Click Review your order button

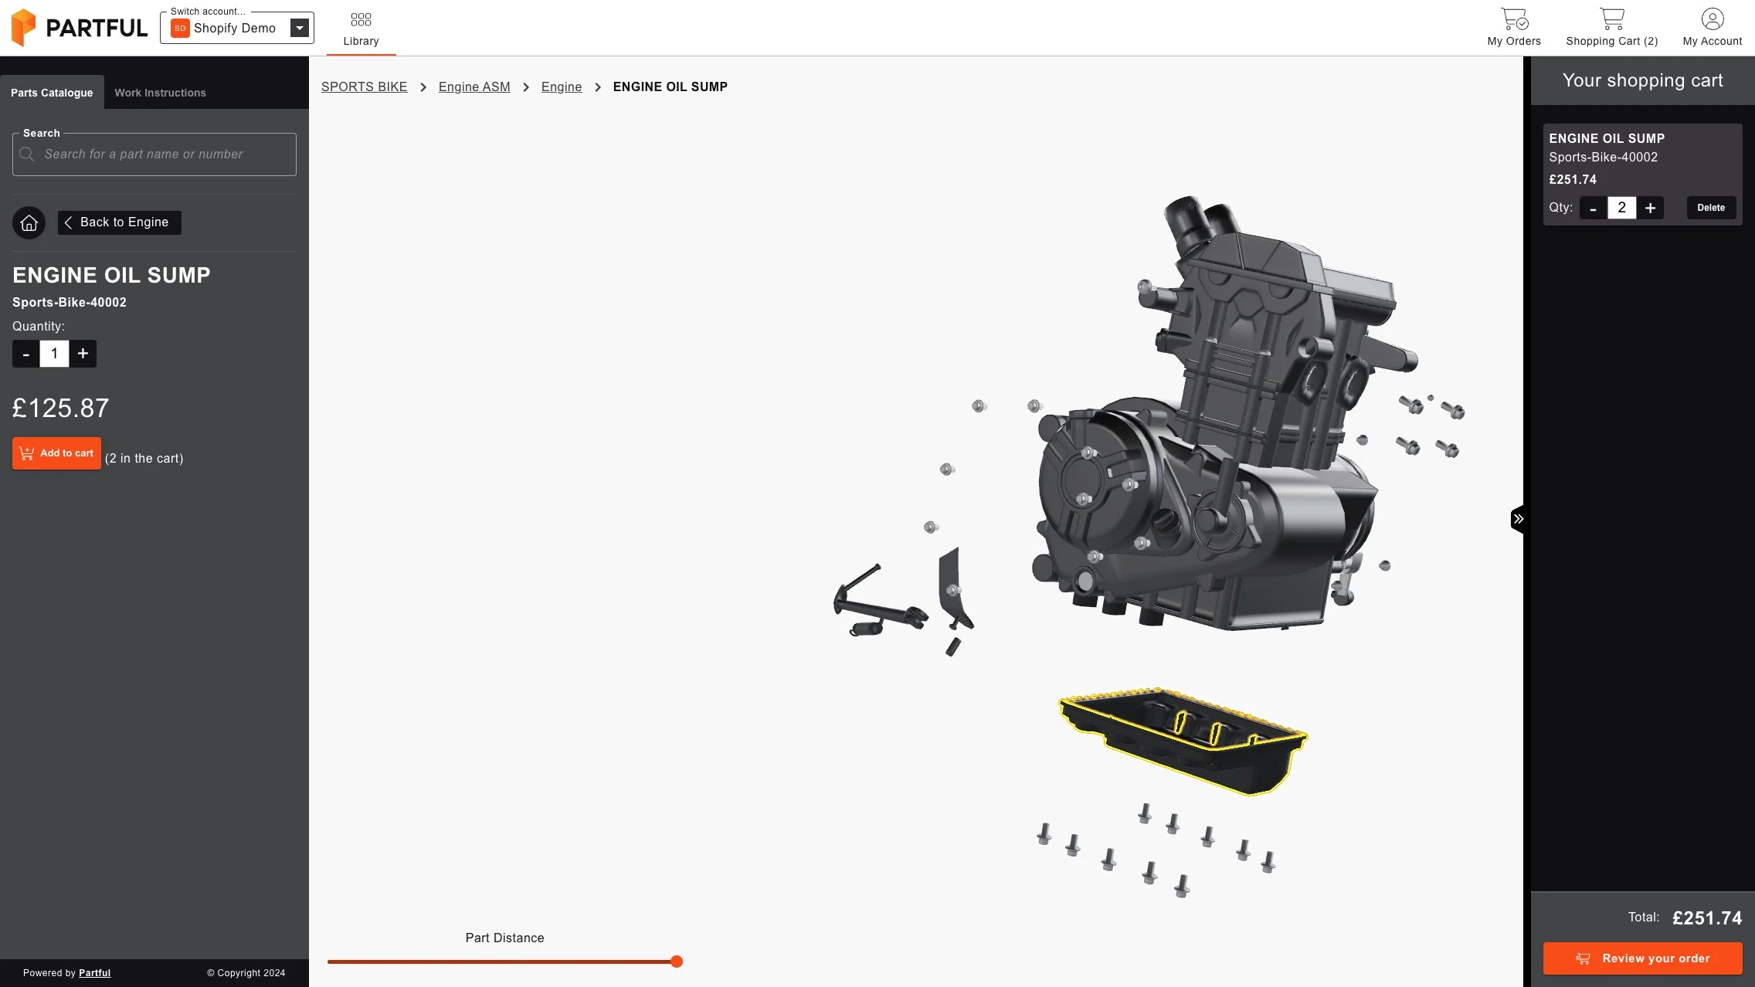pos(1642,958)
